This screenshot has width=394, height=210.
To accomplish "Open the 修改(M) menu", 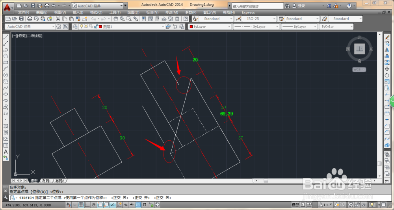I will tap(172, 12).
